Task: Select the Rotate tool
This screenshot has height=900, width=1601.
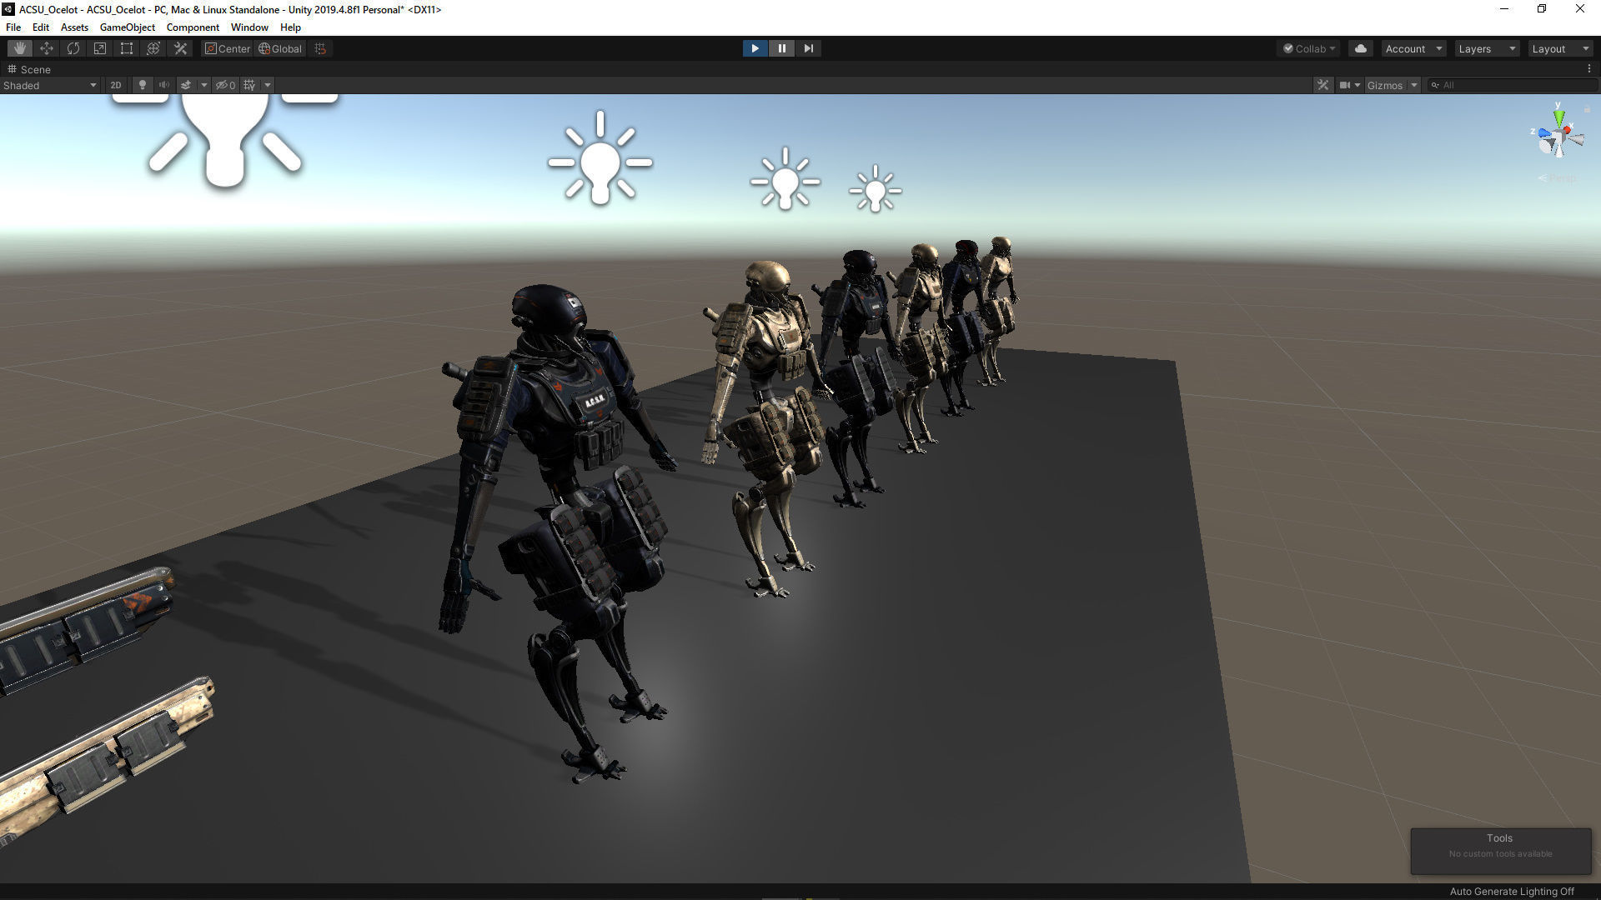Action: (73, 48)
